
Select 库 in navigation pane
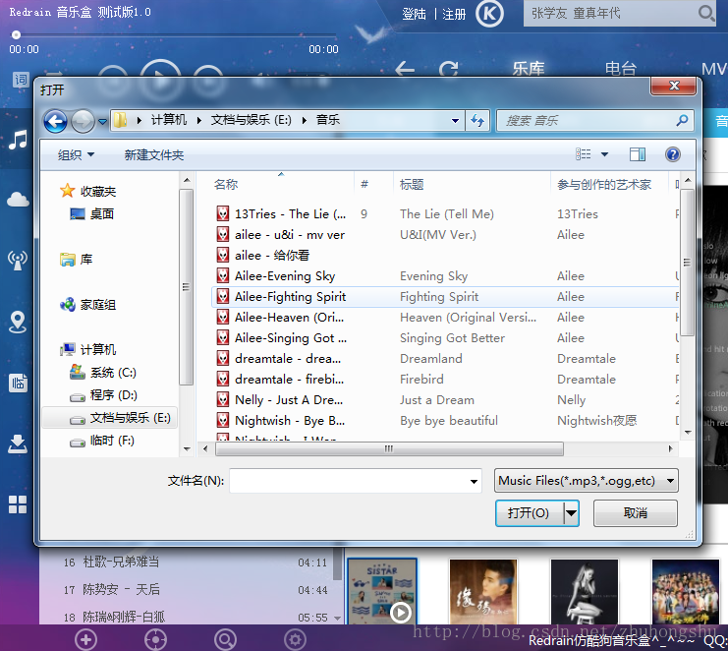pyautogui.click(x=77, y=260)
